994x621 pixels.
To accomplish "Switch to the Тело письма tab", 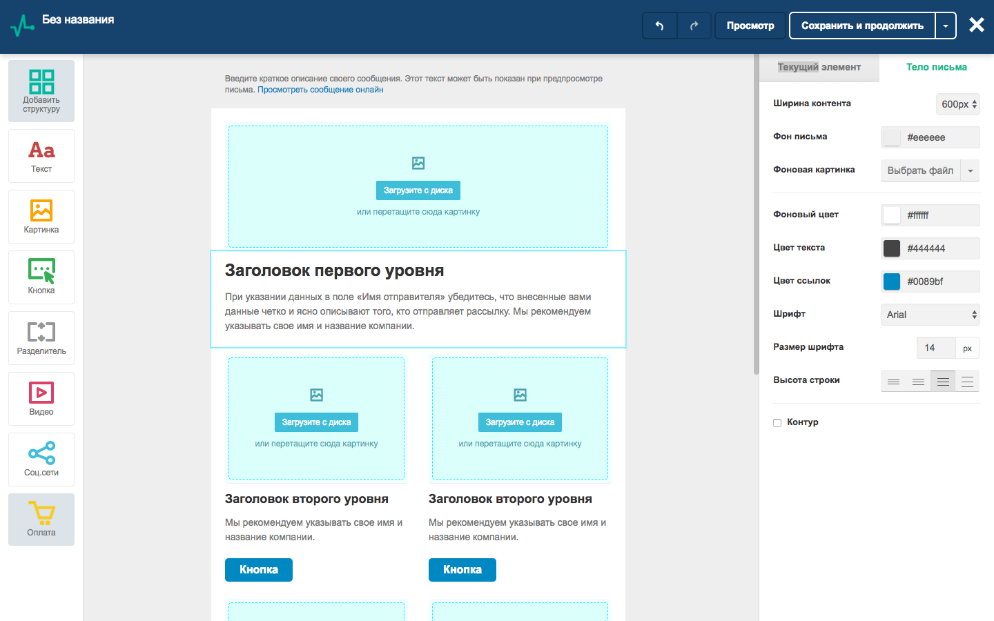I will [x=937, y=67].
